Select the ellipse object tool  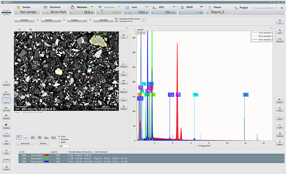(39, 137)
